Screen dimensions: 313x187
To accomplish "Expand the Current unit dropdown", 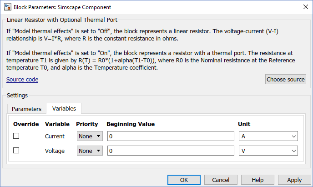I will 268,136.
